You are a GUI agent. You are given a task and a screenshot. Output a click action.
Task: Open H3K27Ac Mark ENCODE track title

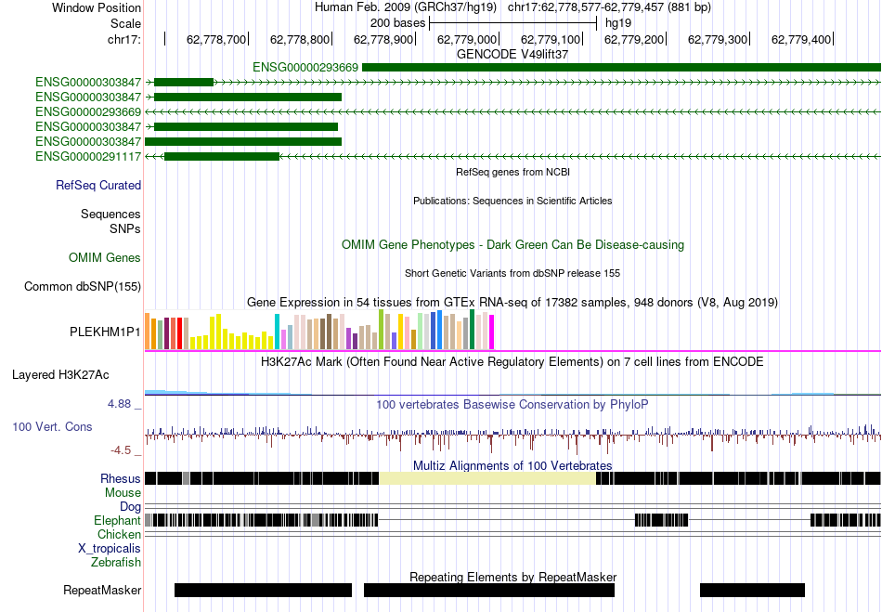click(512, 361)
